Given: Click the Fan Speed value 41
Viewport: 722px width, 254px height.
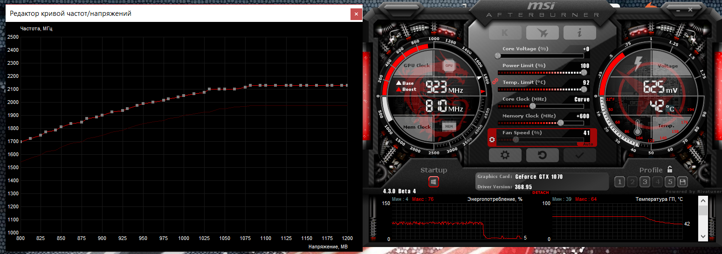Looking at the screenshot, I should (586, 133).
